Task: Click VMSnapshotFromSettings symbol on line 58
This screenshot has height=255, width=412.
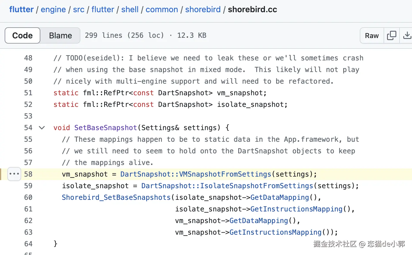Action: tap(225, 174)
